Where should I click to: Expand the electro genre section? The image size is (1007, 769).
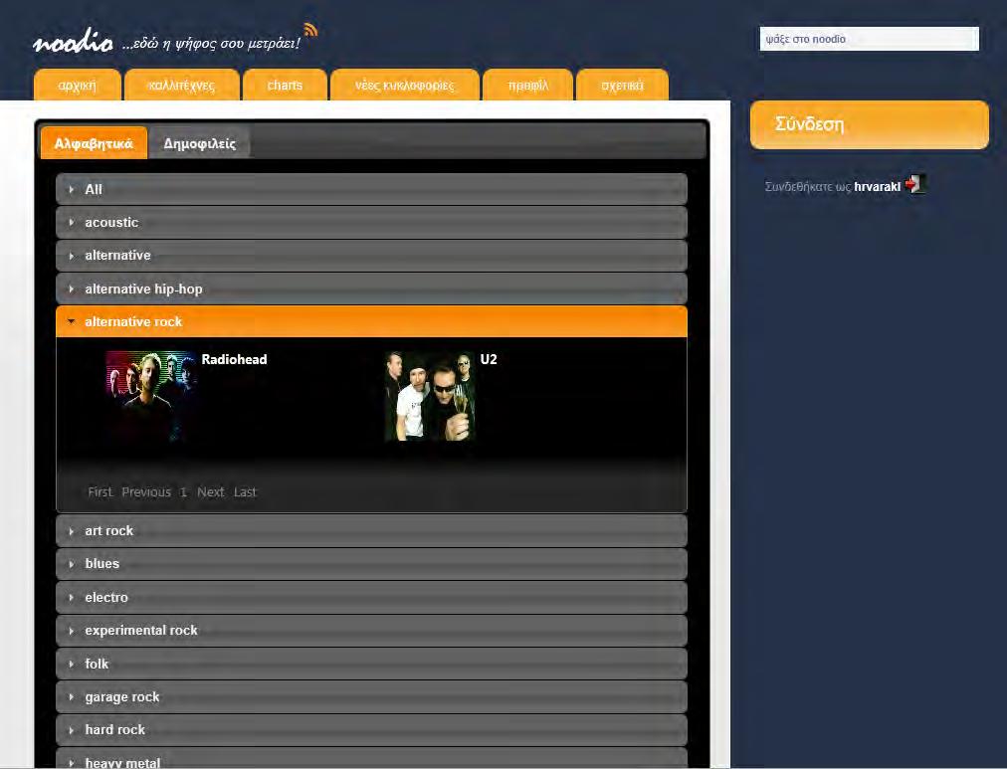pyautogui.click(x=371, y=597)
